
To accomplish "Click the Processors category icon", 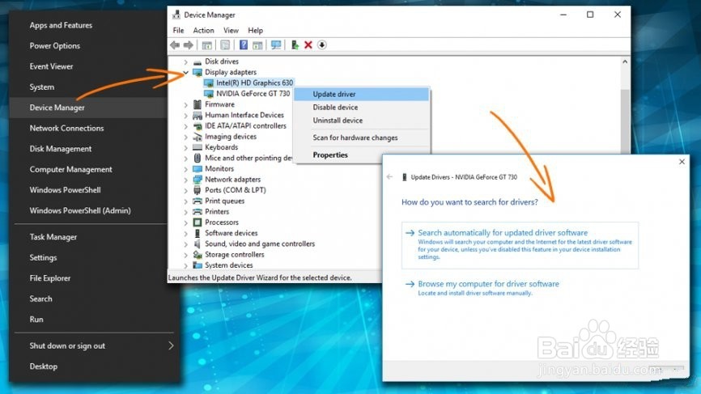I will pos(198,222).
